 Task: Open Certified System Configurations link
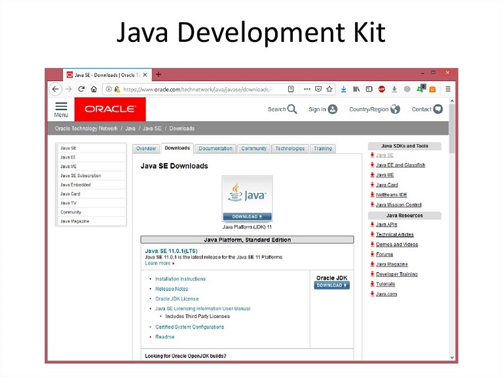coord(189,327)
